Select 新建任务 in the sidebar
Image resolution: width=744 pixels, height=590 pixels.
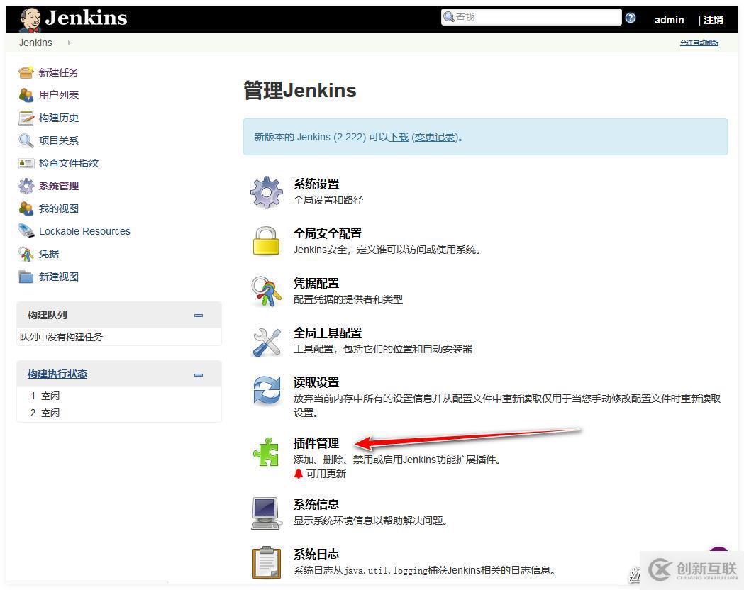point(59,72)
